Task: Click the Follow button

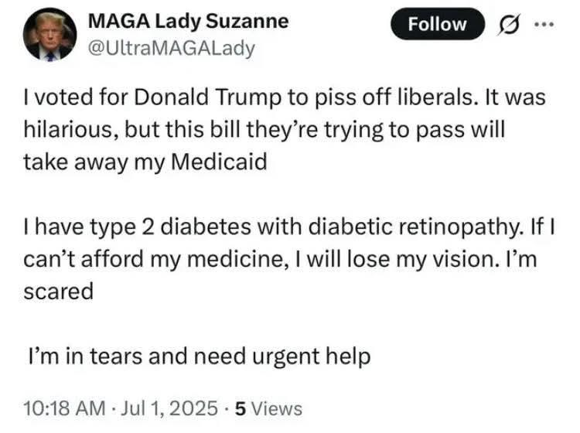Action: pyautogui.click(x=437, y=25)
